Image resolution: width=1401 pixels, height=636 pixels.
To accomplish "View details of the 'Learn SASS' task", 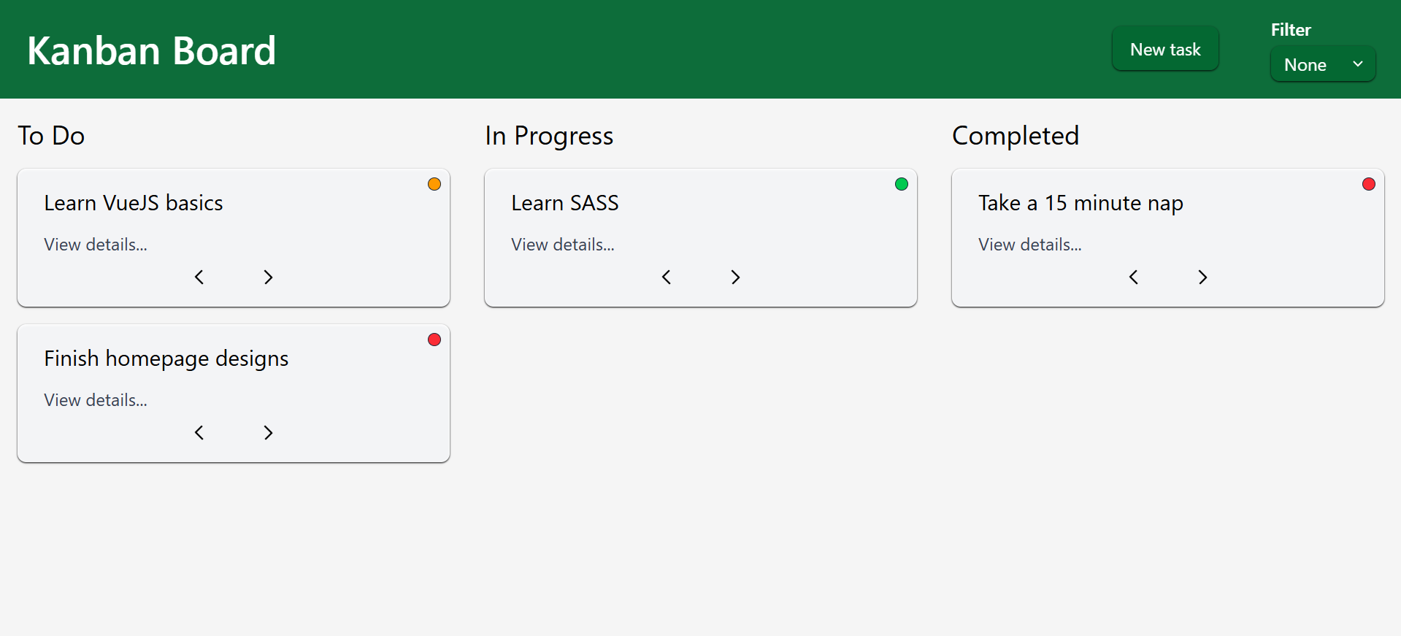I will click(x=562, y=244).
